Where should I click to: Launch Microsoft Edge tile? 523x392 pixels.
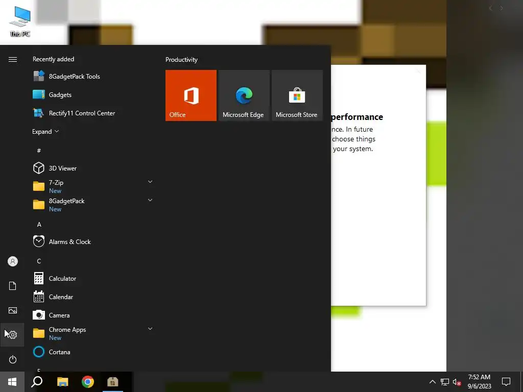[244, 95]
